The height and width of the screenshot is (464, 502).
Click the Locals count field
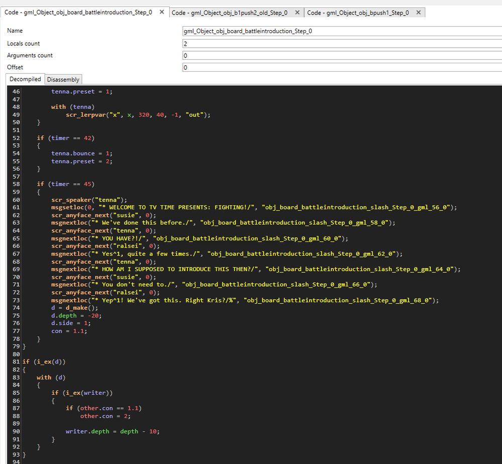(301, 43)
